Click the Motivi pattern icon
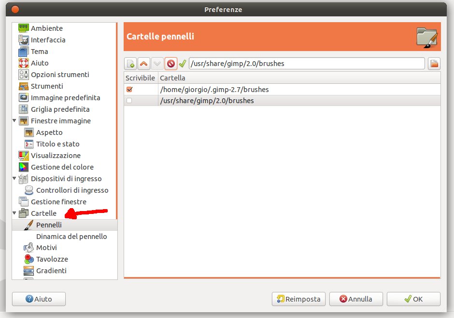This screenshot has height=318, width=454. 28,248
